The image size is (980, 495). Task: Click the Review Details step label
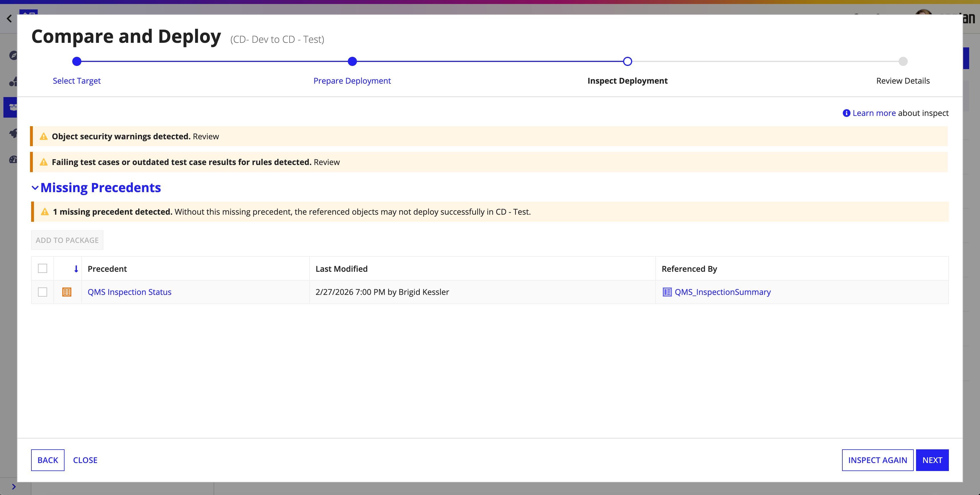(903, 81)
